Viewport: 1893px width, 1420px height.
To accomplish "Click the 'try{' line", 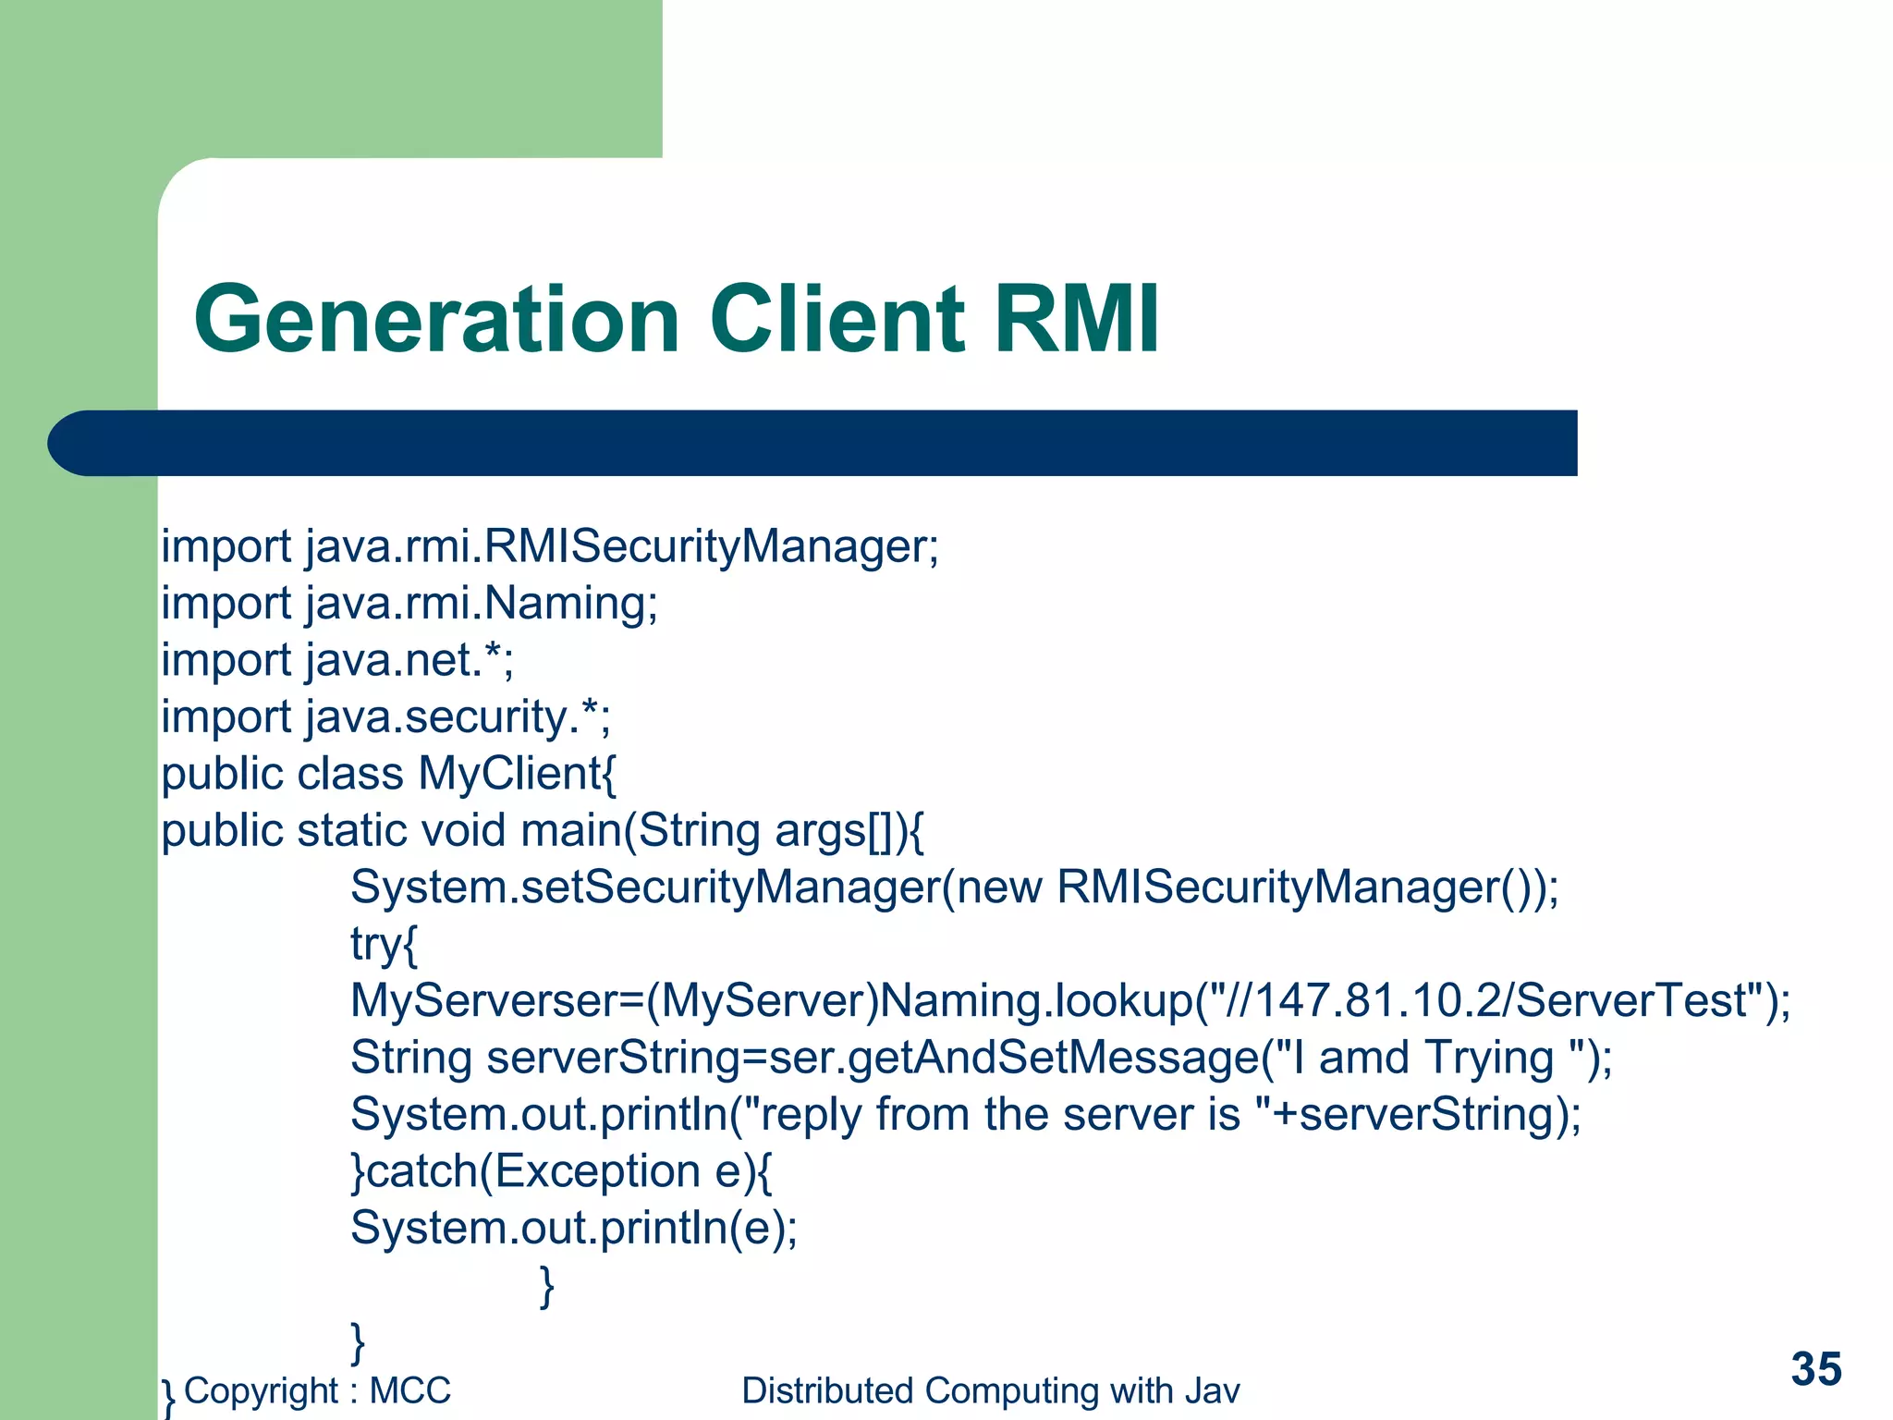I will point(384,945).
